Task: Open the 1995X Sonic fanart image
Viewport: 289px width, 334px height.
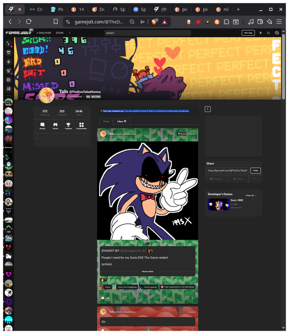Action: click(147, 191)
